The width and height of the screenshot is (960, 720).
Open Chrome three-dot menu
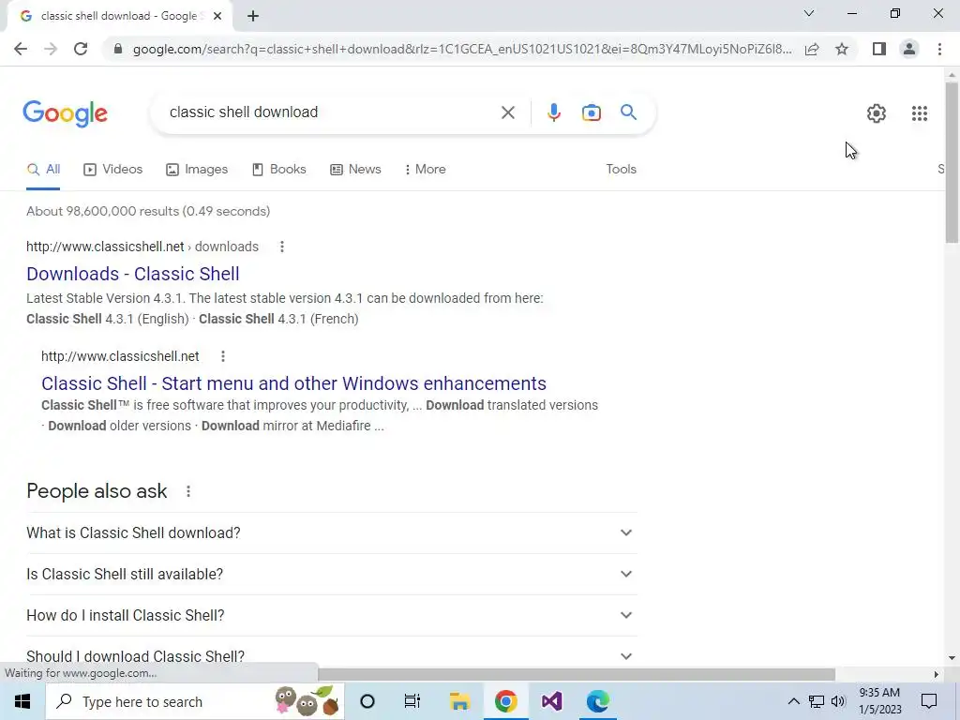939,49
